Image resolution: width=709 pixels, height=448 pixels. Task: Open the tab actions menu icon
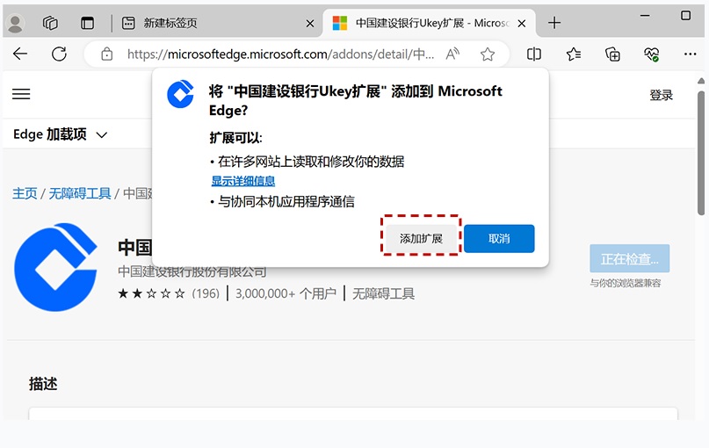87,23
